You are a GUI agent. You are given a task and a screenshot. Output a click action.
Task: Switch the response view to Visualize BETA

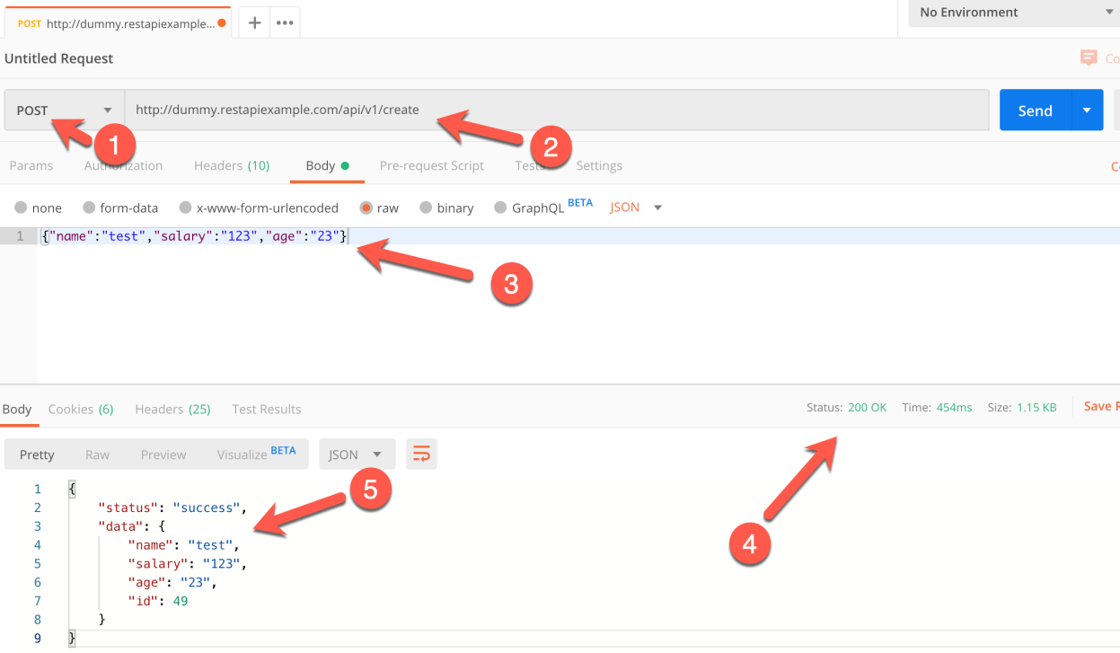[256, 454]
